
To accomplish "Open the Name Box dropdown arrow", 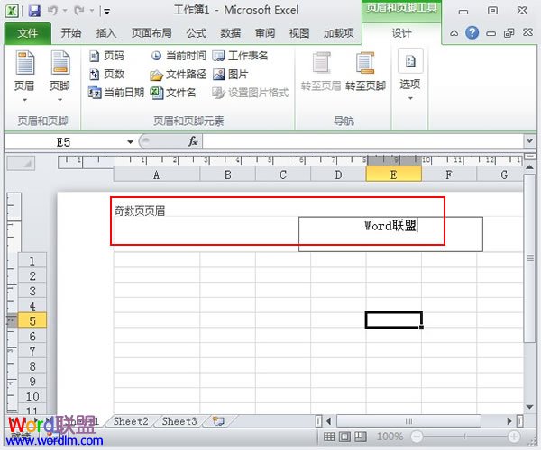I will [x=131, y=142].
